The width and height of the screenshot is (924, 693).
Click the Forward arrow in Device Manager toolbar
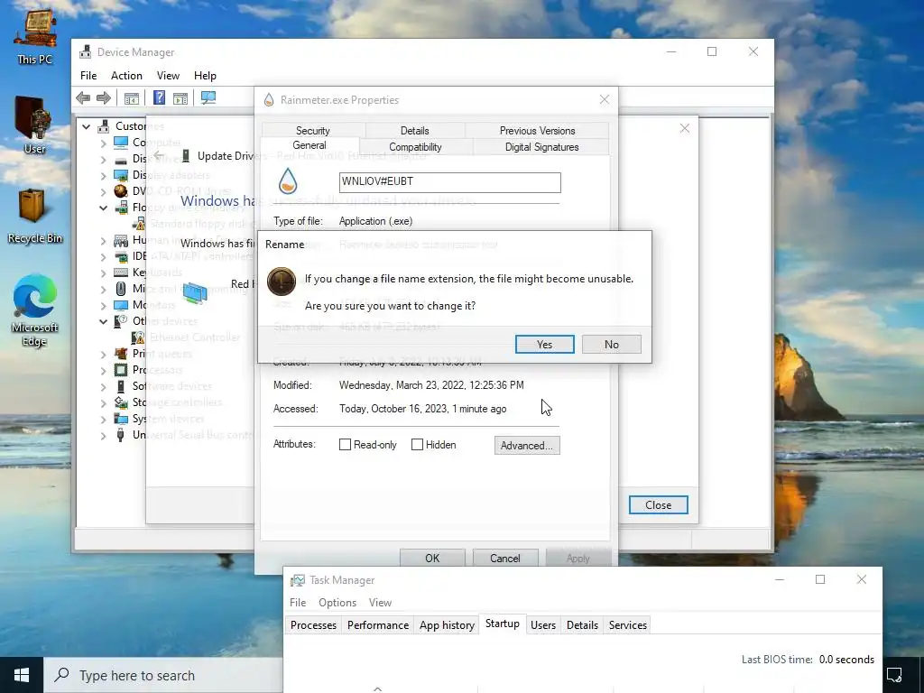coord(104,97)
